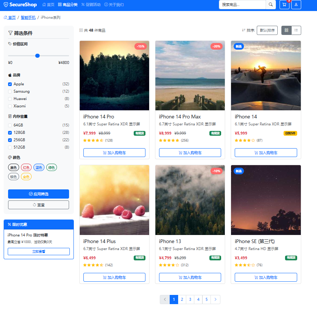Click the Apple logo icon beside 品牌
Viewport: 317px width, 310px height.
point(10,75)
